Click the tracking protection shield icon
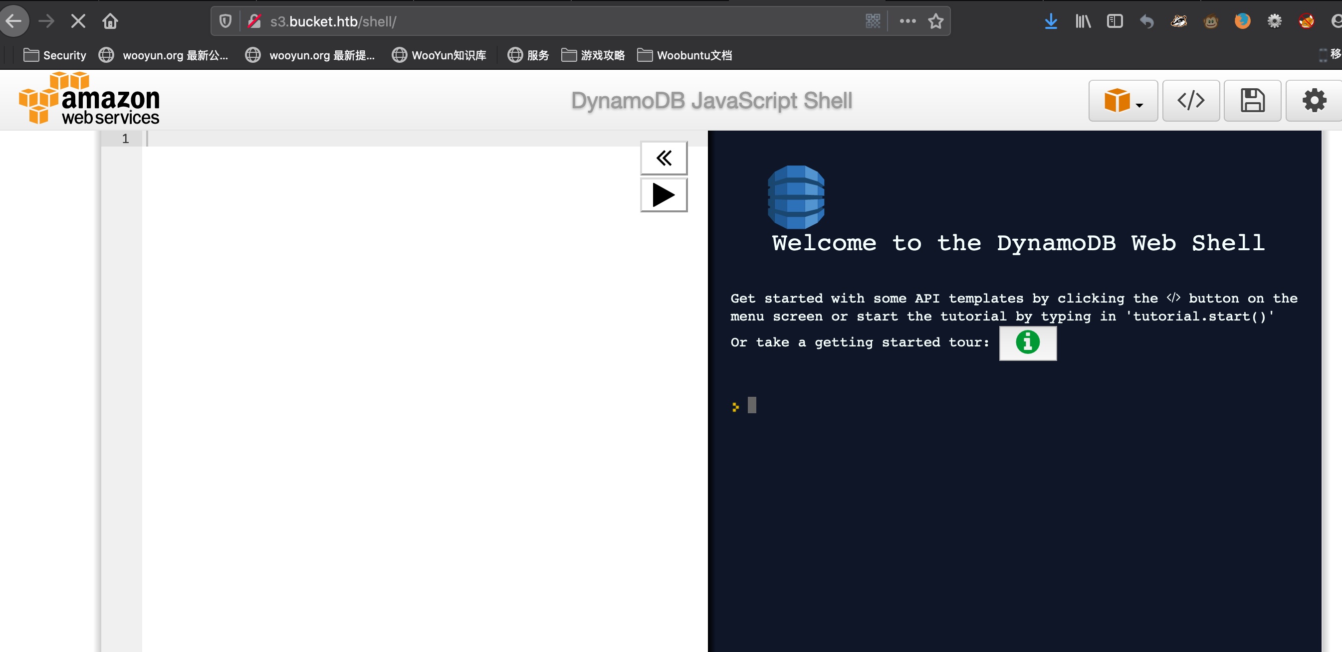The height and width of the screenshot is (652, 1342). coord(225,21)
